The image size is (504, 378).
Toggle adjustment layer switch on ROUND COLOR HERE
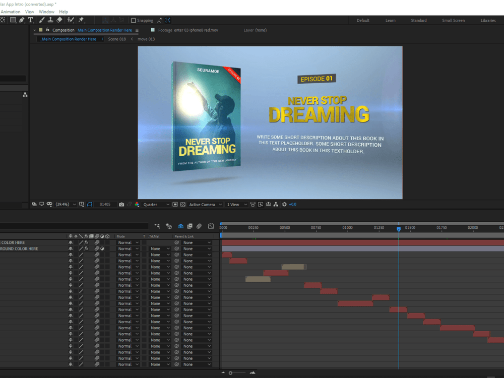point(102,249)
